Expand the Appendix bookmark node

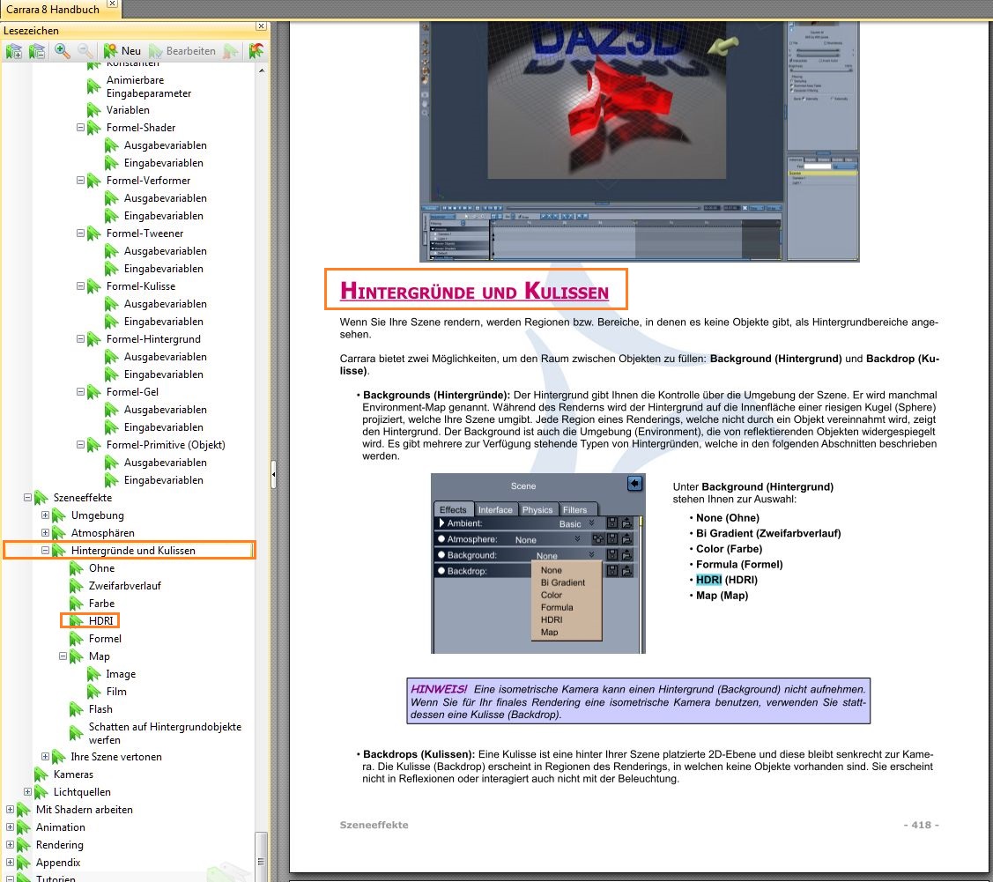tap(11, 863)
